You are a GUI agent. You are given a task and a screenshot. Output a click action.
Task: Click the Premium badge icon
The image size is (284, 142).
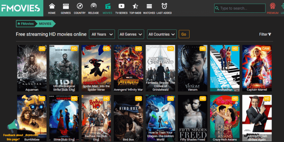(272, 6)
